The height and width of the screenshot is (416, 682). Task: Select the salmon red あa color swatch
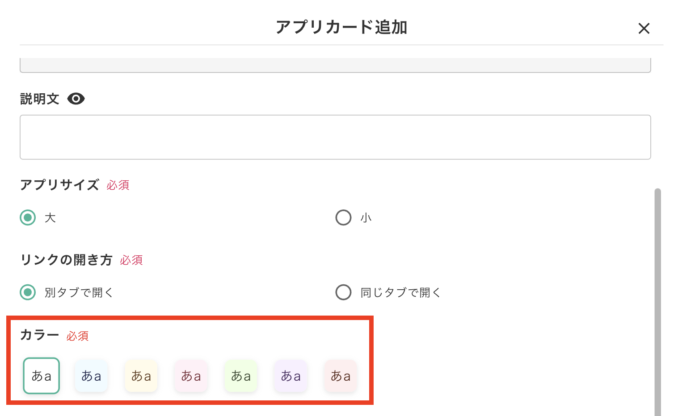(x=341, y=376)
